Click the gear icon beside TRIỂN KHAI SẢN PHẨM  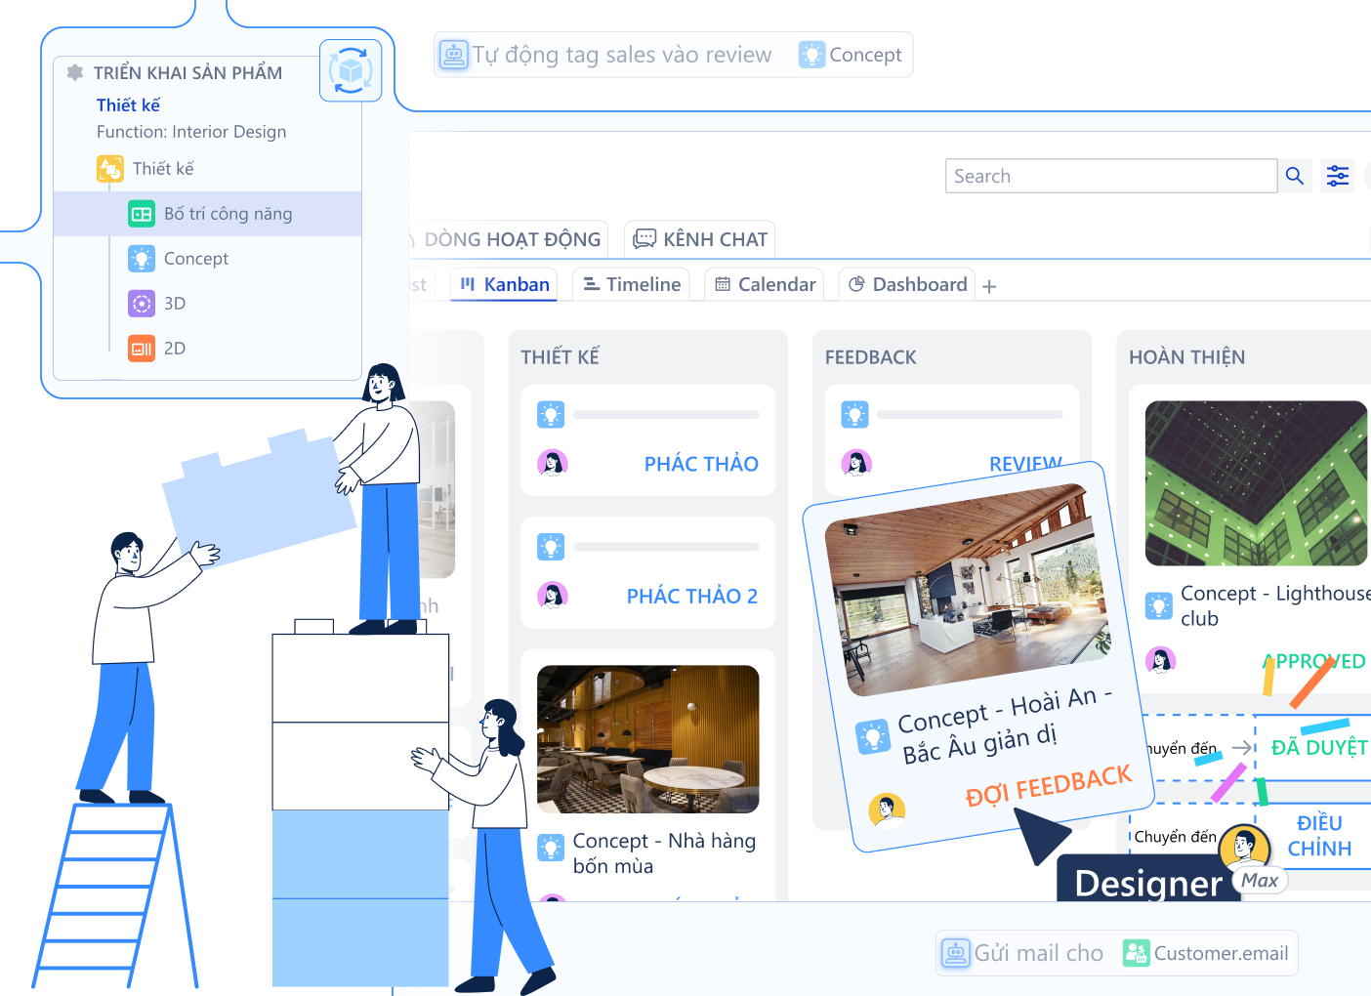75,72
